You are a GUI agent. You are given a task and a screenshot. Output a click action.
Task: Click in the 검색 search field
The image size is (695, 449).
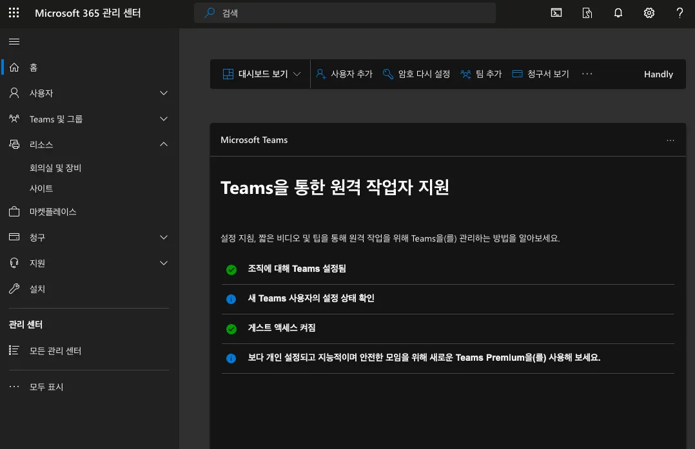click(x=345, y=13)
